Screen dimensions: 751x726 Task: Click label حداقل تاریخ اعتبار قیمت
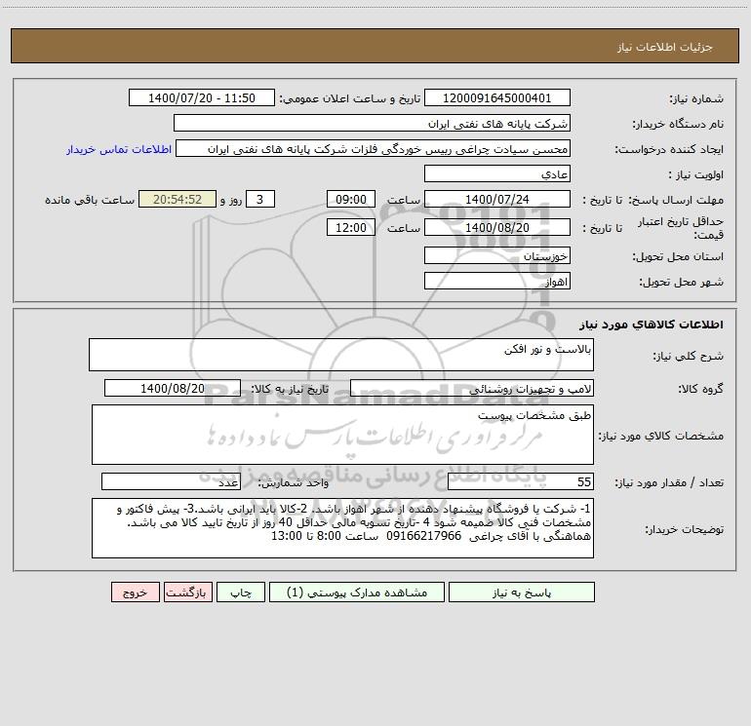click(x=681, y=228)
